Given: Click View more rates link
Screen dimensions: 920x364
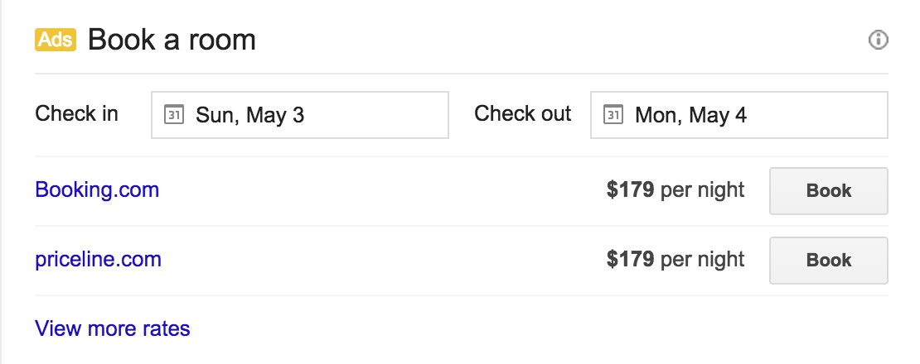Looking at the screenshot, I should tap(113, 328).
